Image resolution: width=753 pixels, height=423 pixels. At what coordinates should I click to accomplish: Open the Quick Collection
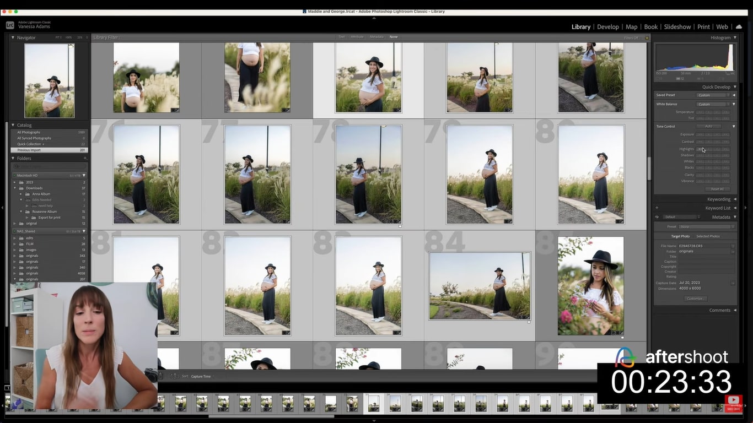coord(50,144)
